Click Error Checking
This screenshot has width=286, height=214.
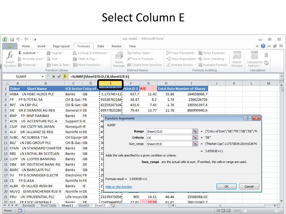coord(212,59)
